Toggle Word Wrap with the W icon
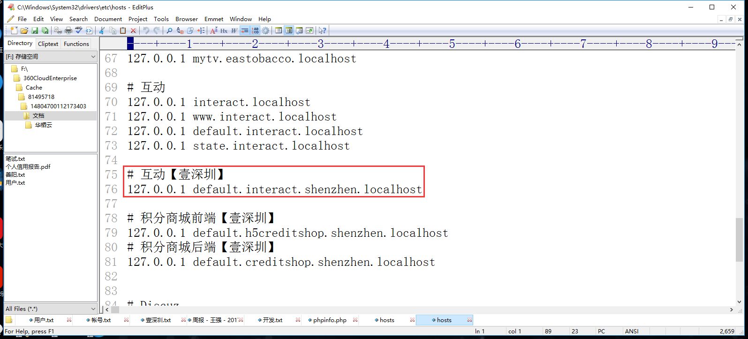The width and height of the screenshot is (748, 339). click(234, 30)
